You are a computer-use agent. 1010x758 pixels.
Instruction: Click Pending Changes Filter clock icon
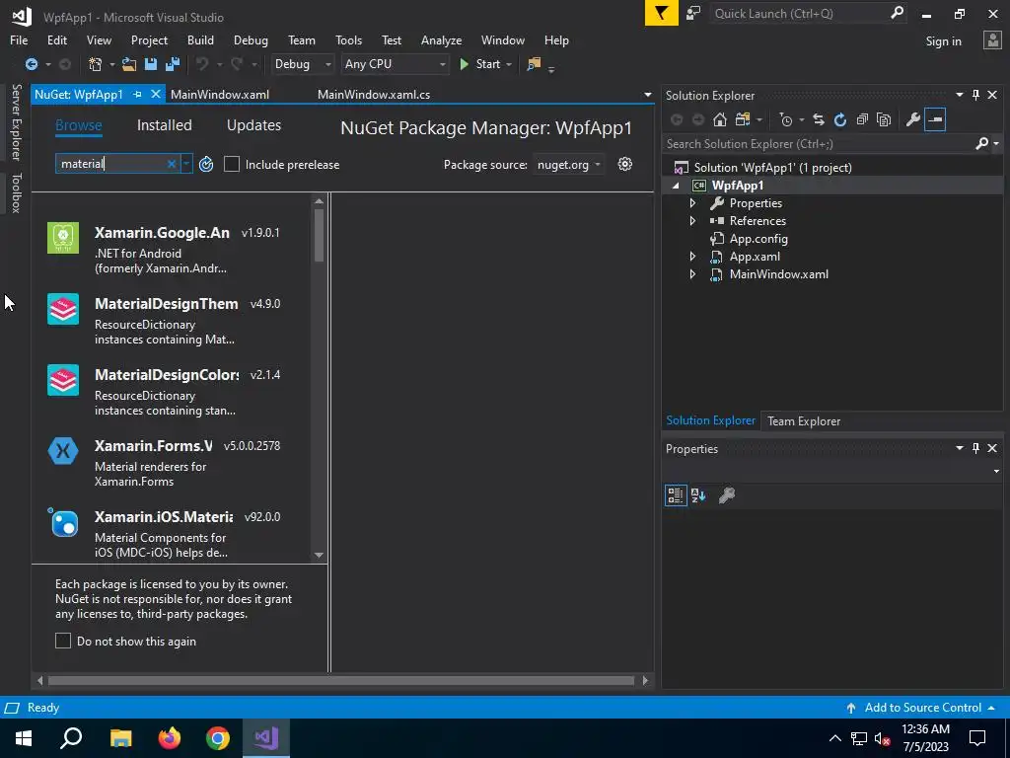pyautogui.click(x=786, y=119)
